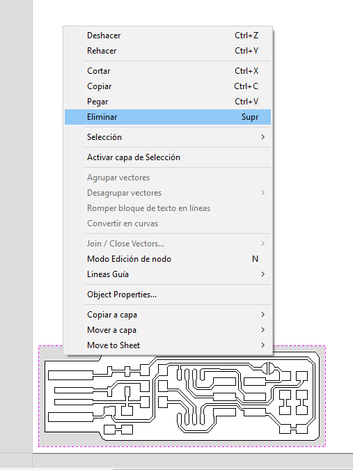The height and width of the screenshot is (470, 353).
Task: Click Convertir en curvas entry
Action: [x=168, y=224]
